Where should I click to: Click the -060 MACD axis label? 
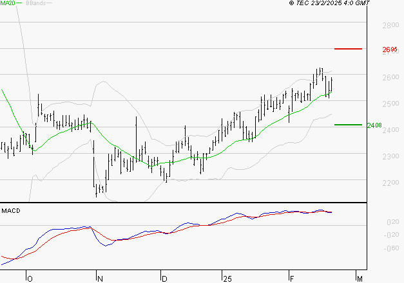391,248
